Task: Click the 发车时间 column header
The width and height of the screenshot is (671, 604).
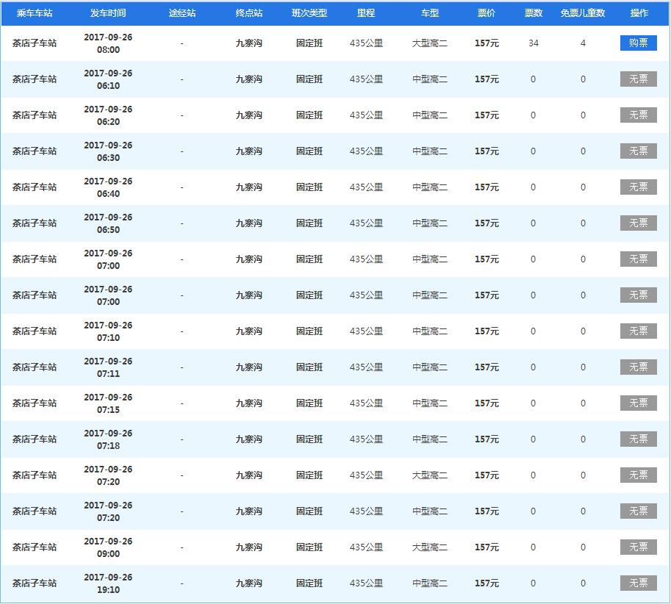Action: (x=108, y=13)
